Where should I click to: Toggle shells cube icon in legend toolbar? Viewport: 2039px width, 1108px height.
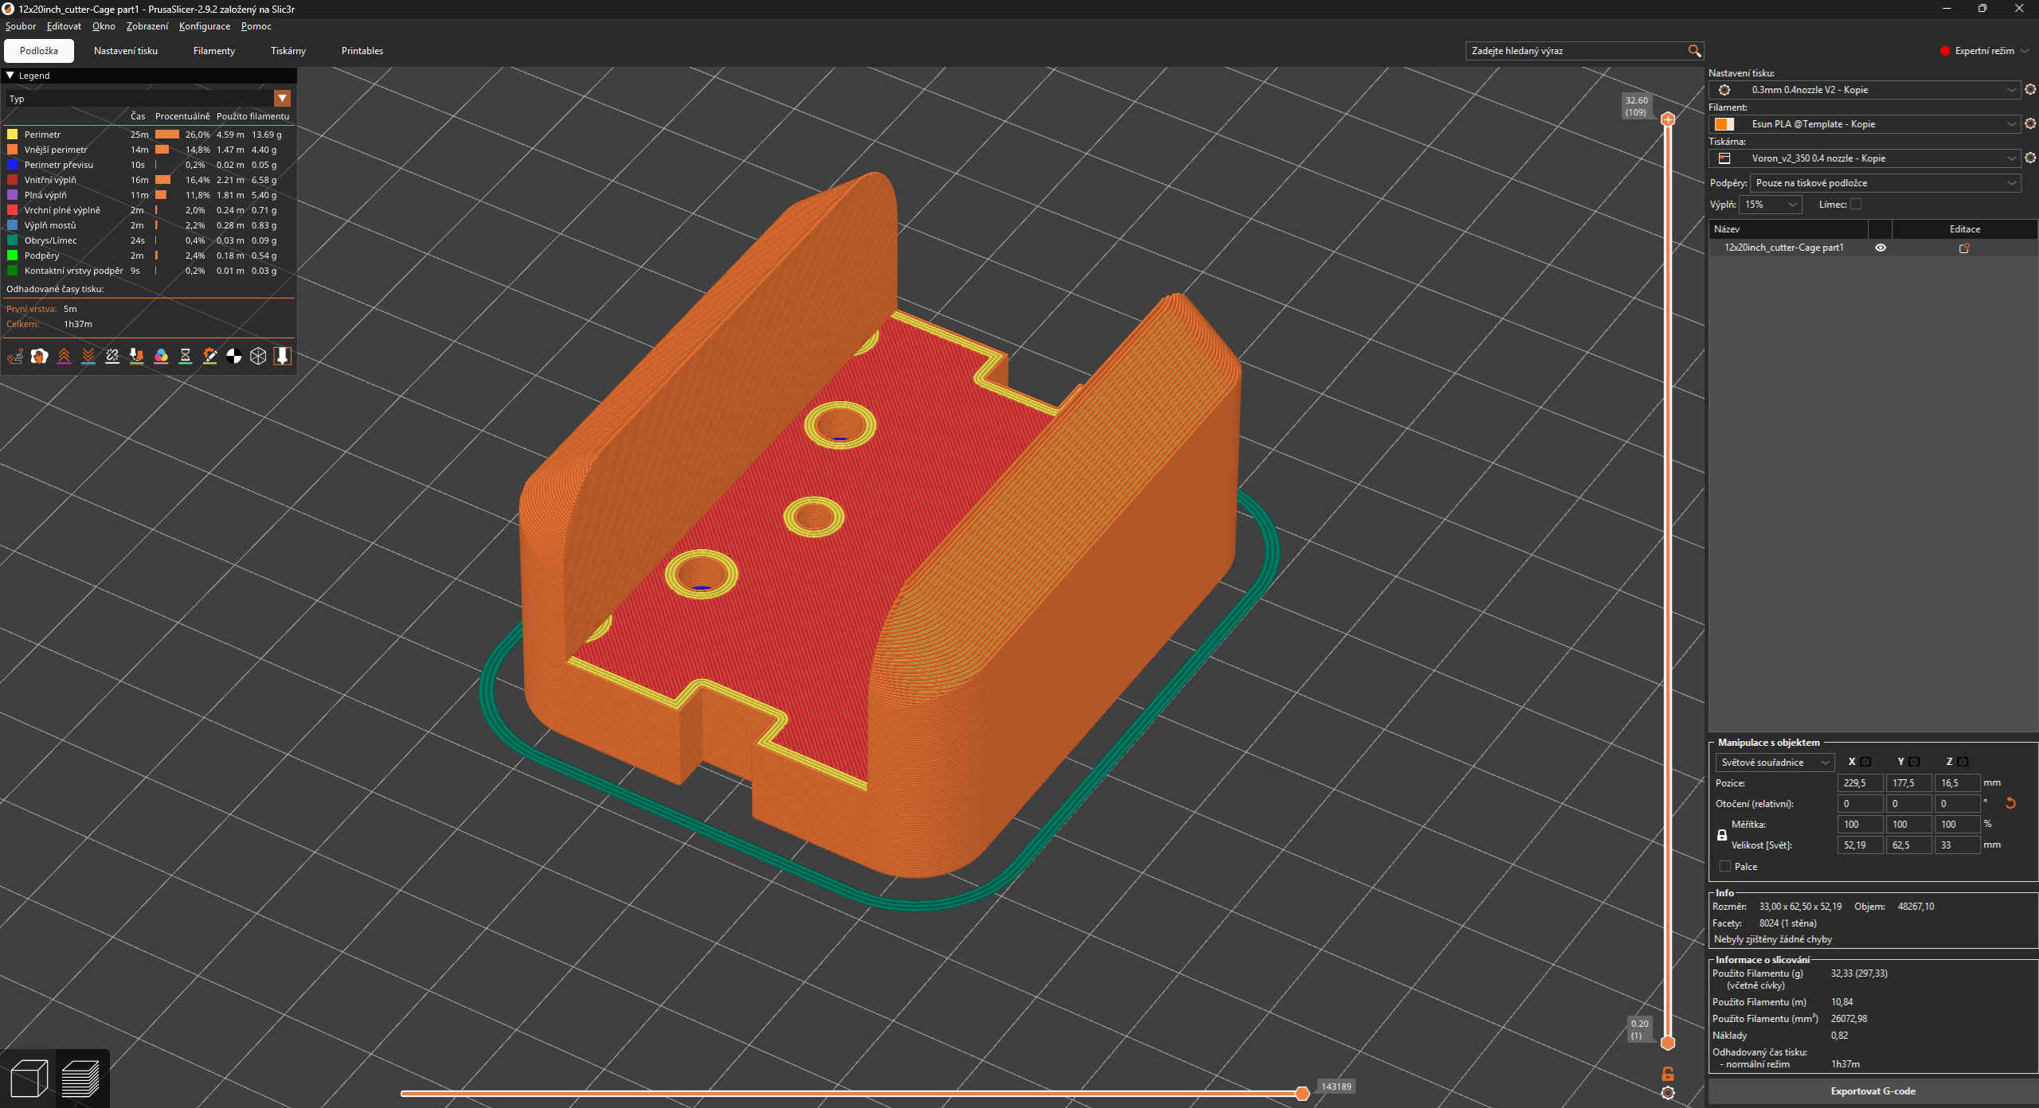click(x=258, y=357)
